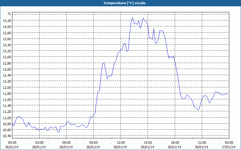Select the 13,00 y-axis label

tap(7, 57)
